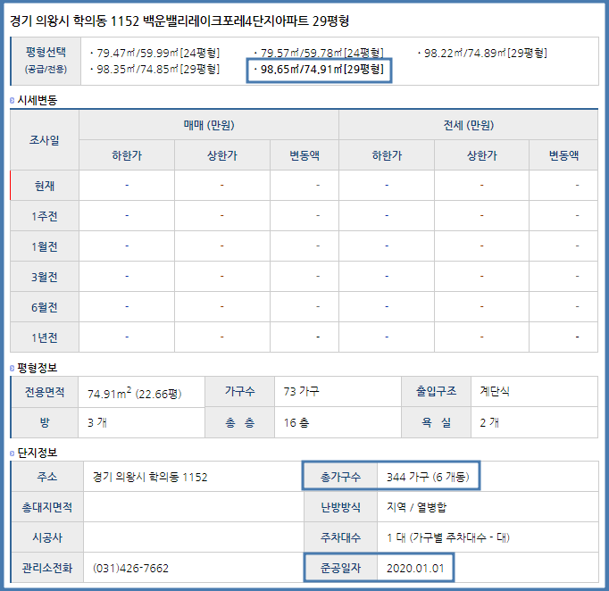Click the 평형정보 section heading
Screen dimensions: 609x591
[x=38, y=368]
